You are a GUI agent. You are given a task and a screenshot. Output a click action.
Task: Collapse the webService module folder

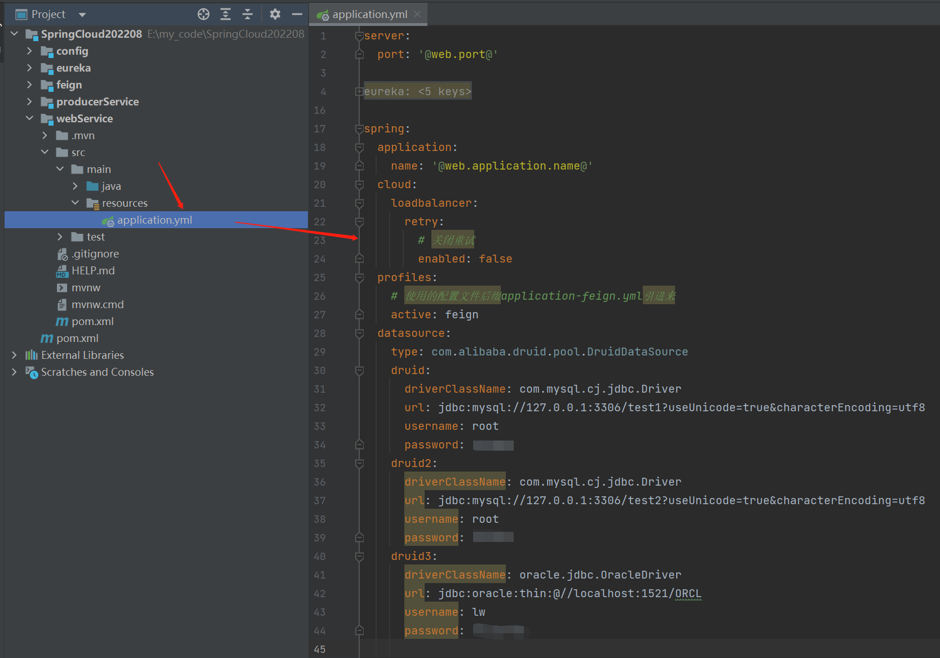click(x=30, y=118)
